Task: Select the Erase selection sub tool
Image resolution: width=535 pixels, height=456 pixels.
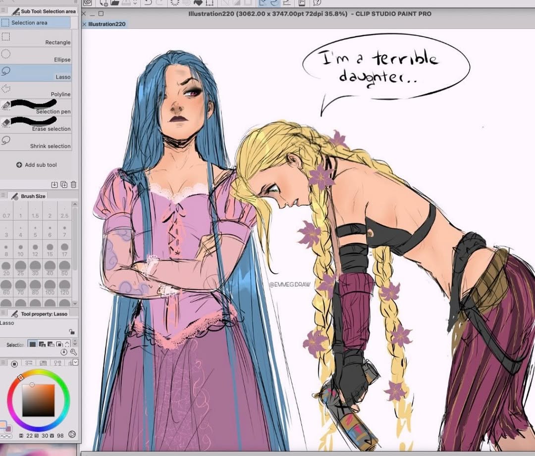Action: 36,124
